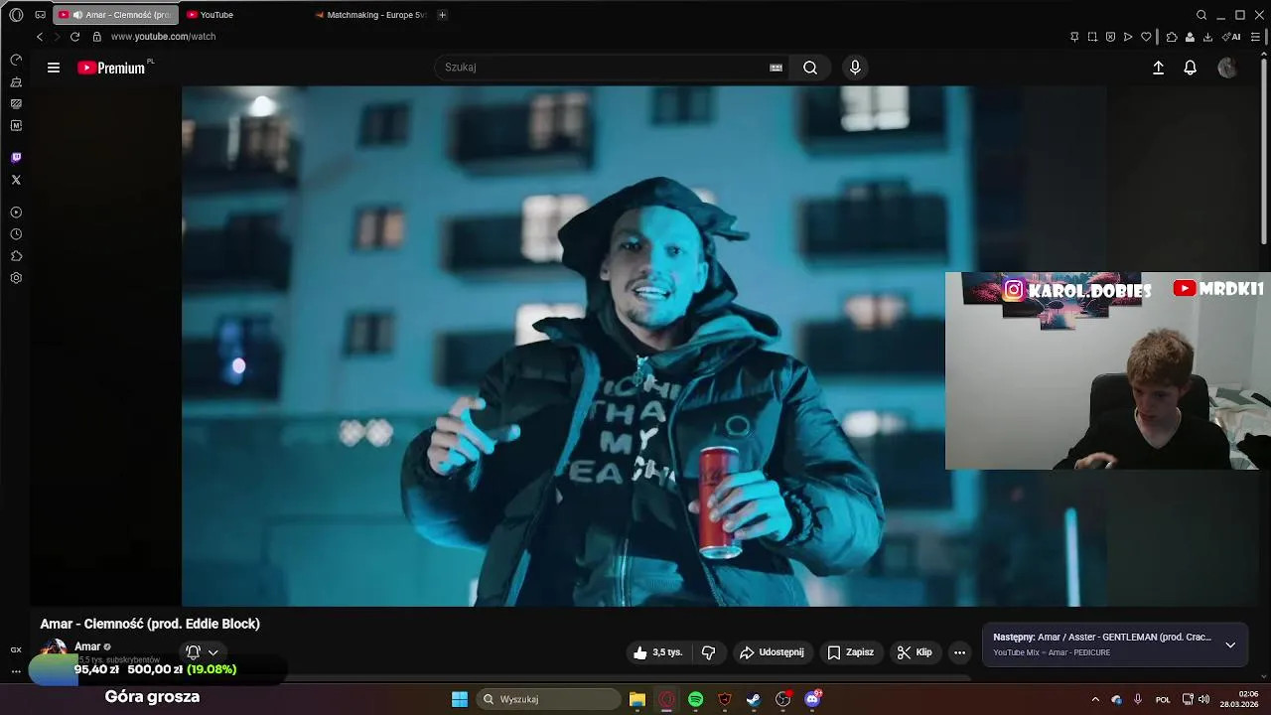1271x715 pixels.
Task: Switch to the Amar - Ciemność tab
Action: (x=114, y=15)
